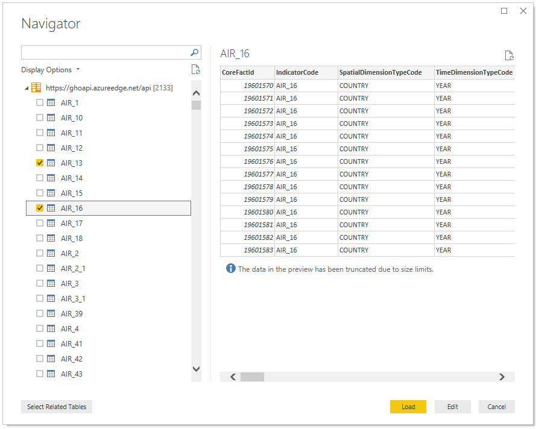The width and height of the screenshot is (536, 429).
Task: Click inside the table search field
Action: tap(104, 52)
